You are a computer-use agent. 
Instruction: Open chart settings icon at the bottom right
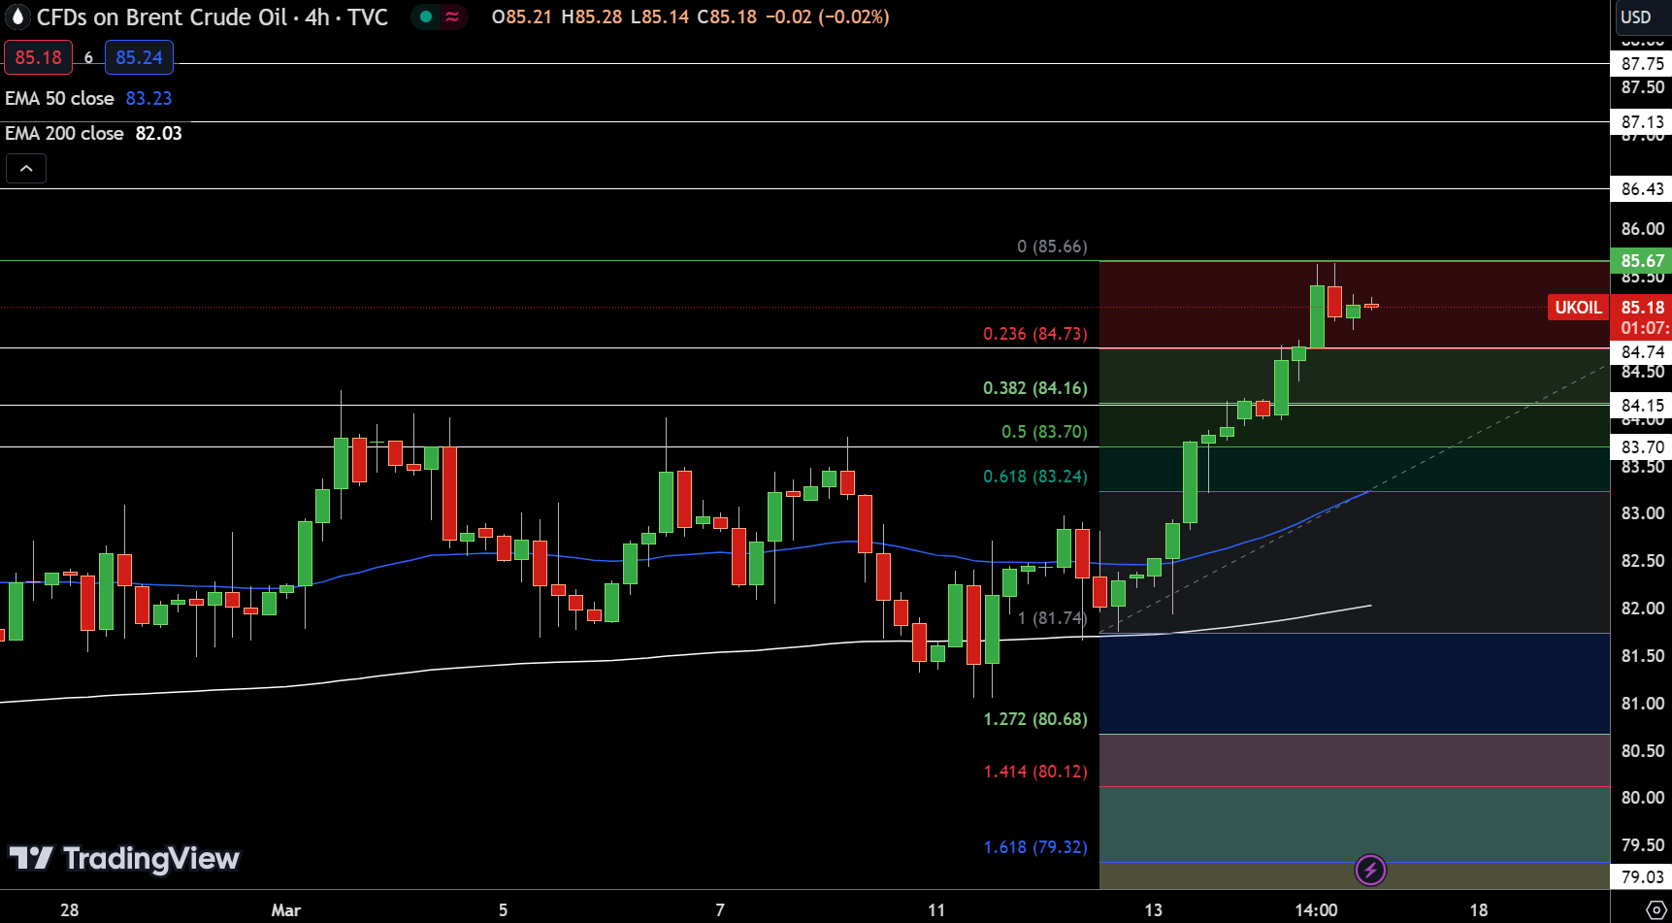tap(1656, 909)
